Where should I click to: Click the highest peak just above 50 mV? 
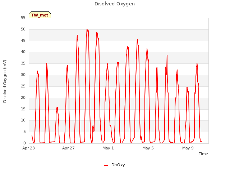[87, 29]
